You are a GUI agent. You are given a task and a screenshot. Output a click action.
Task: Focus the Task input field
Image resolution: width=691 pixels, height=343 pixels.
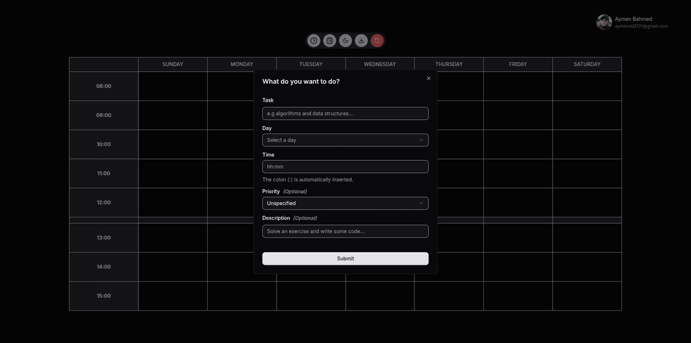tap(345, 114)
